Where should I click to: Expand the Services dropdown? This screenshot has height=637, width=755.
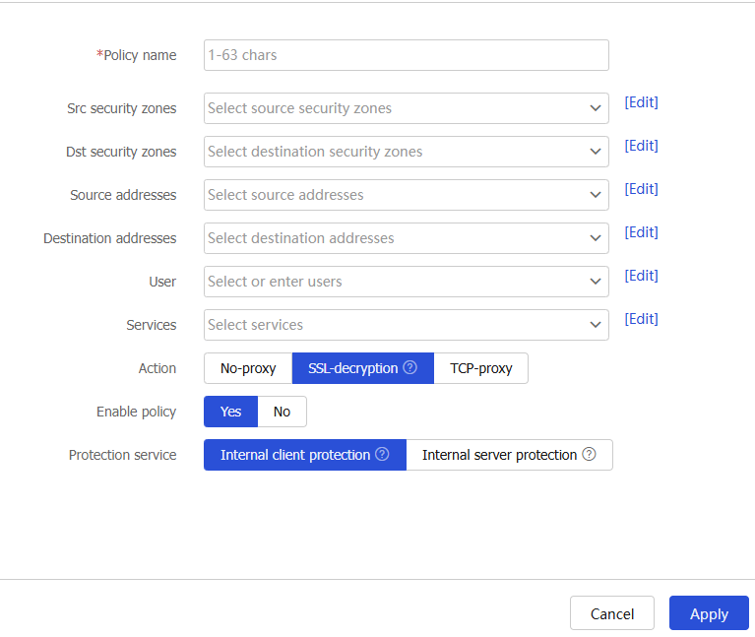pyautogui.click(x=406, y=325)
